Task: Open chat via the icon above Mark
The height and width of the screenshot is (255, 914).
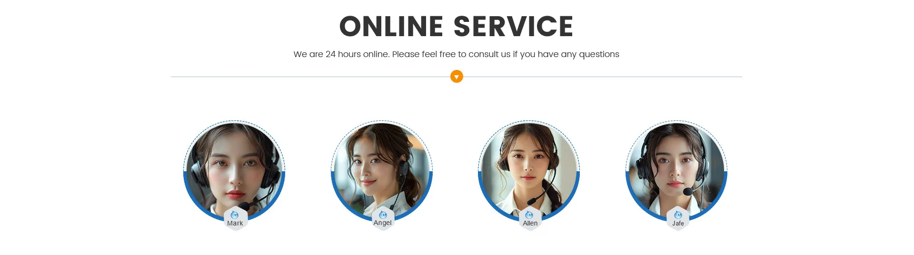Action: [235, 215]
